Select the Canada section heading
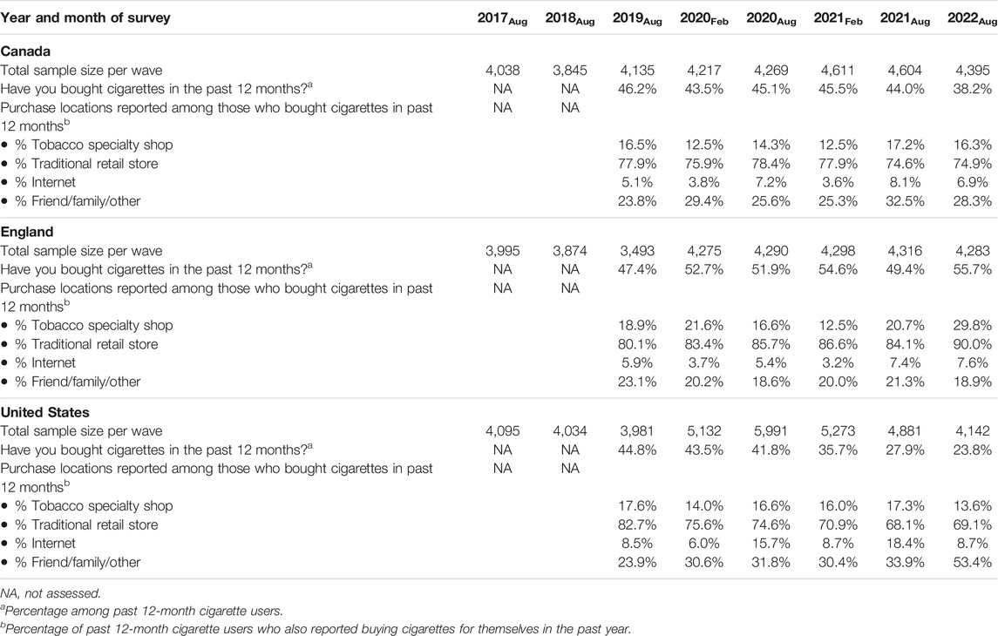 (25, 51)
